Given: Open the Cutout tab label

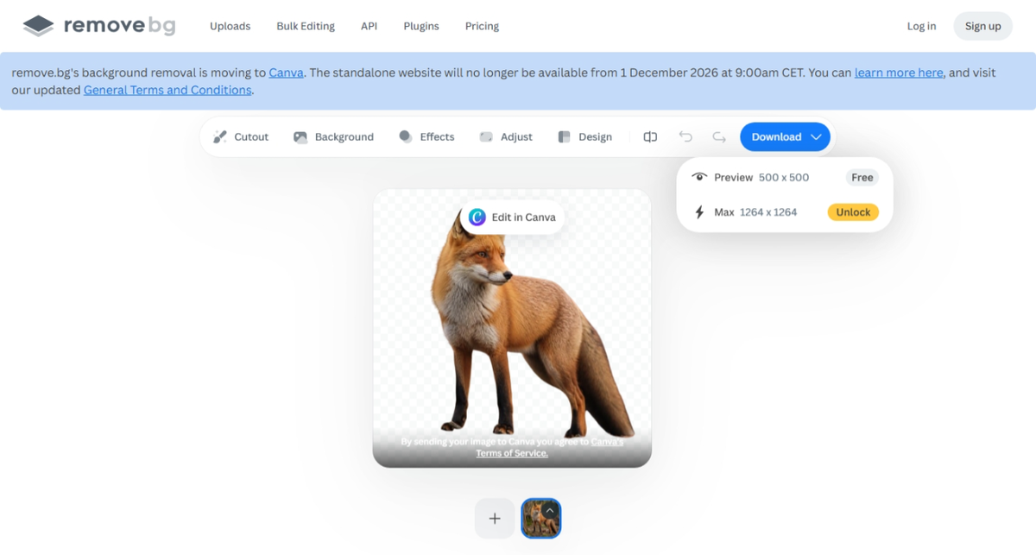Looking at the screenshot, I should 251,136.
